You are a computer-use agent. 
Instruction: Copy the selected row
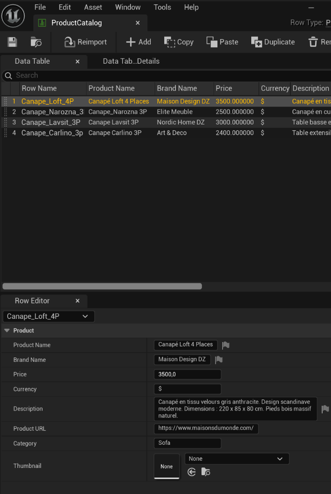click(x=179, y=42)
